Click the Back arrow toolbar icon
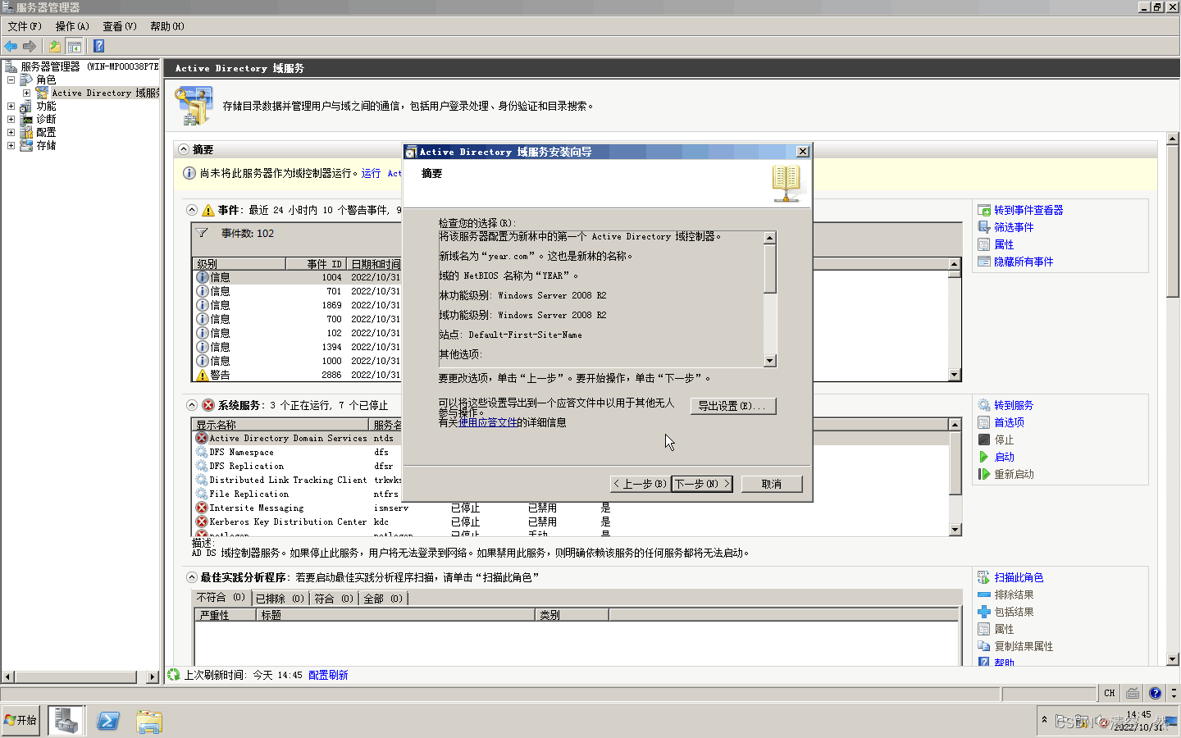Screen dimensions: 1181x738 (11, 46)
